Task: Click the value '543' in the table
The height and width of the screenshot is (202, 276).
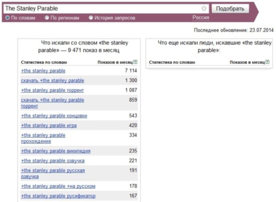Action: coord(133,116)
